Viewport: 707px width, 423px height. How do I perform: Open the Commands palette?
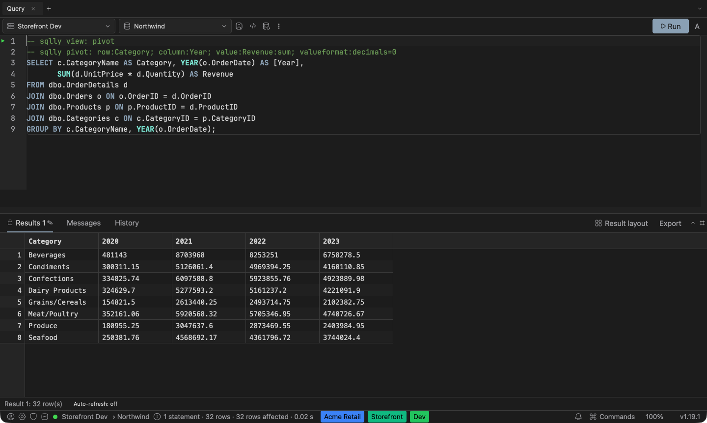pos(612,417)
